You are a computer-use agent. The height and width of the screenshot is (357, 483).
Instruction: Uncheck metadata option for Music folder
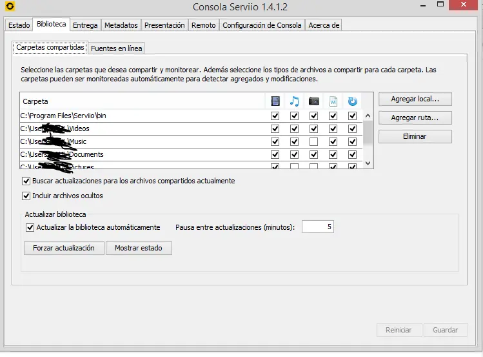pyautogui.click(x=333, y=142)
